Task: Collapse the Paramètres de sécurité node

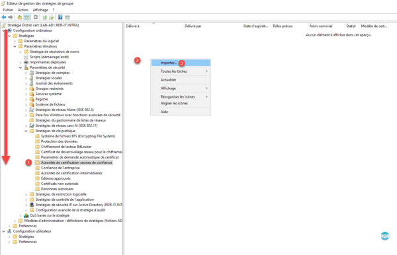Action: (x=21, y=67)
